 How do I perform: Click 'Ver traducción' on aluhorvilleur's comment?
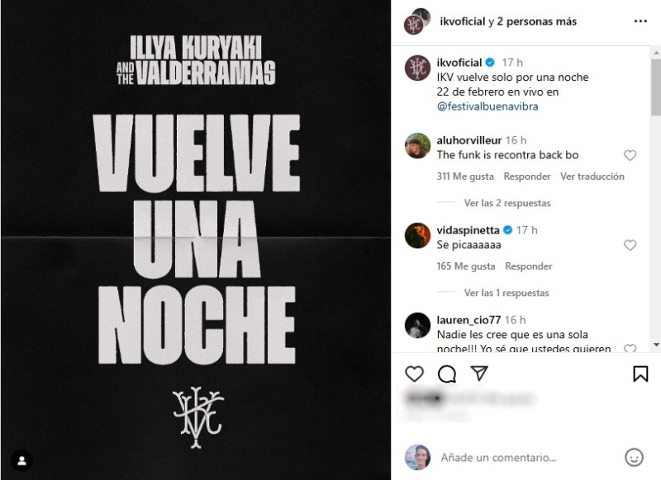coord(592,176)
